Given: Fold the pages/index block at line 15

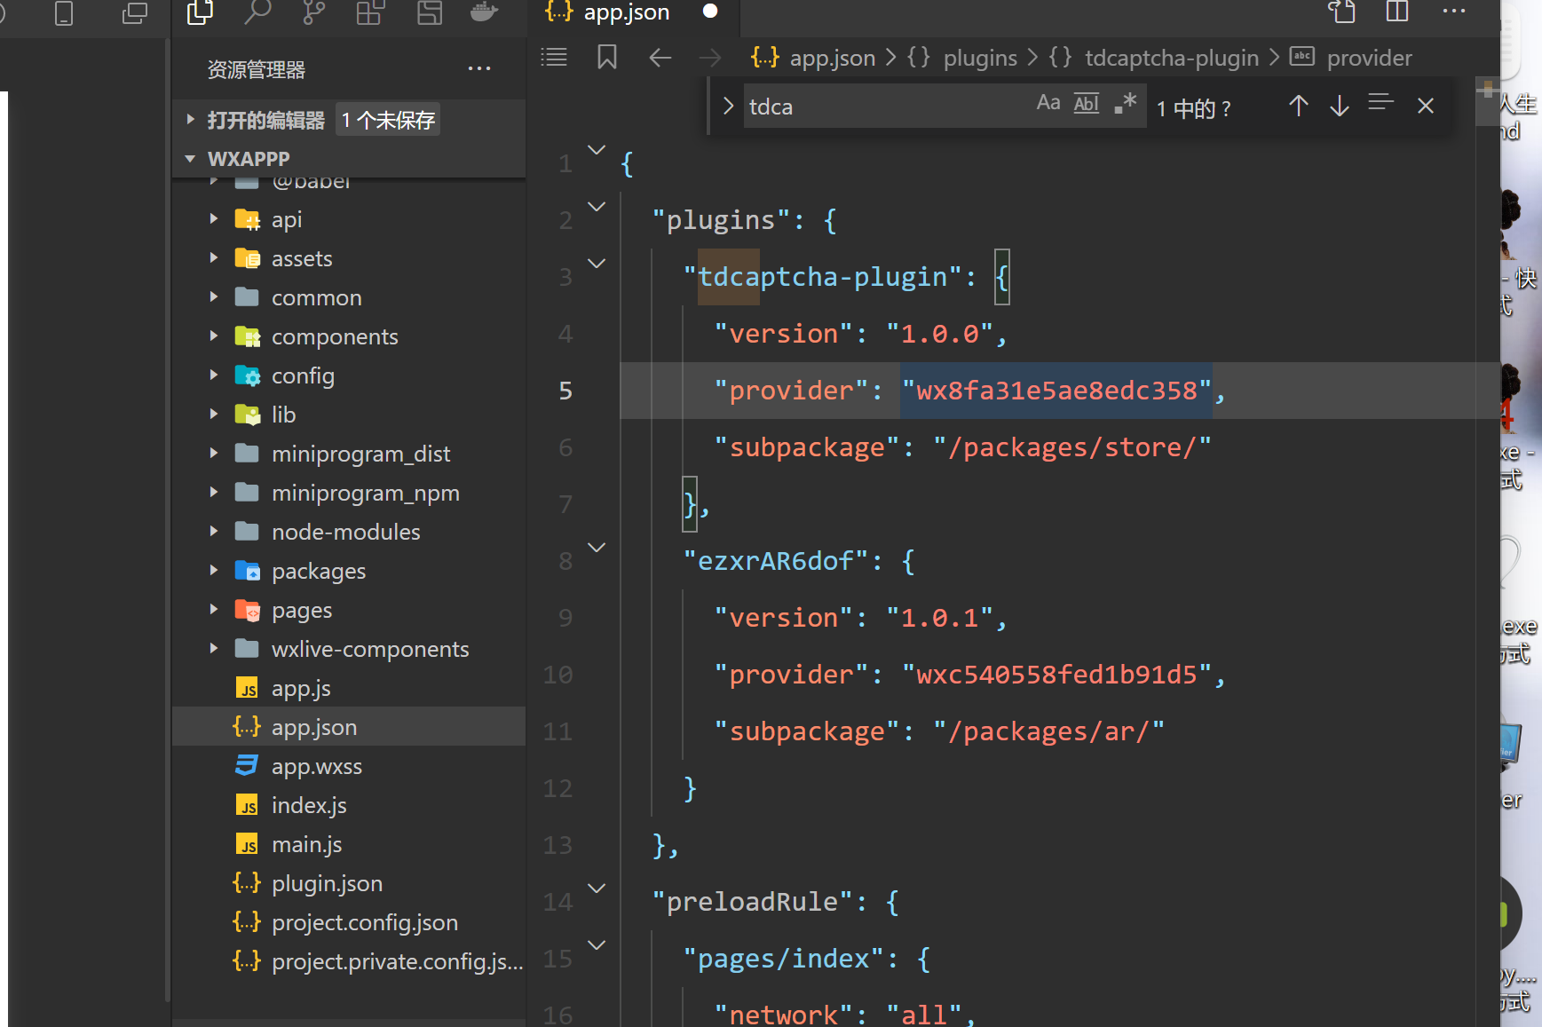Looking at the screenshot, I should 597,944.
